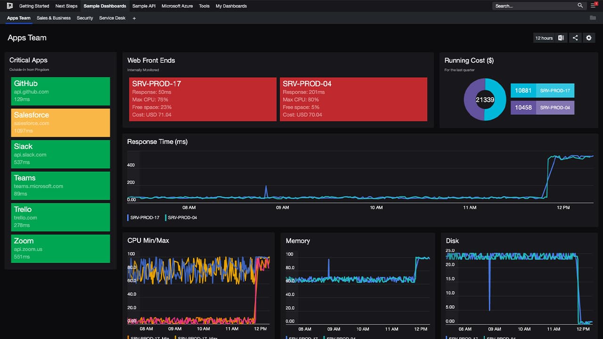The width and height of the screenshot is (603, 339).
Task: Open Tools menu
Action: [x=204, y=6]
